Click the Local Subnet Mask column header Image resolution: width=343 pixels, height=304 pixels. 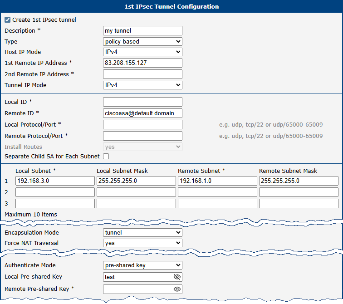(122, 171)
